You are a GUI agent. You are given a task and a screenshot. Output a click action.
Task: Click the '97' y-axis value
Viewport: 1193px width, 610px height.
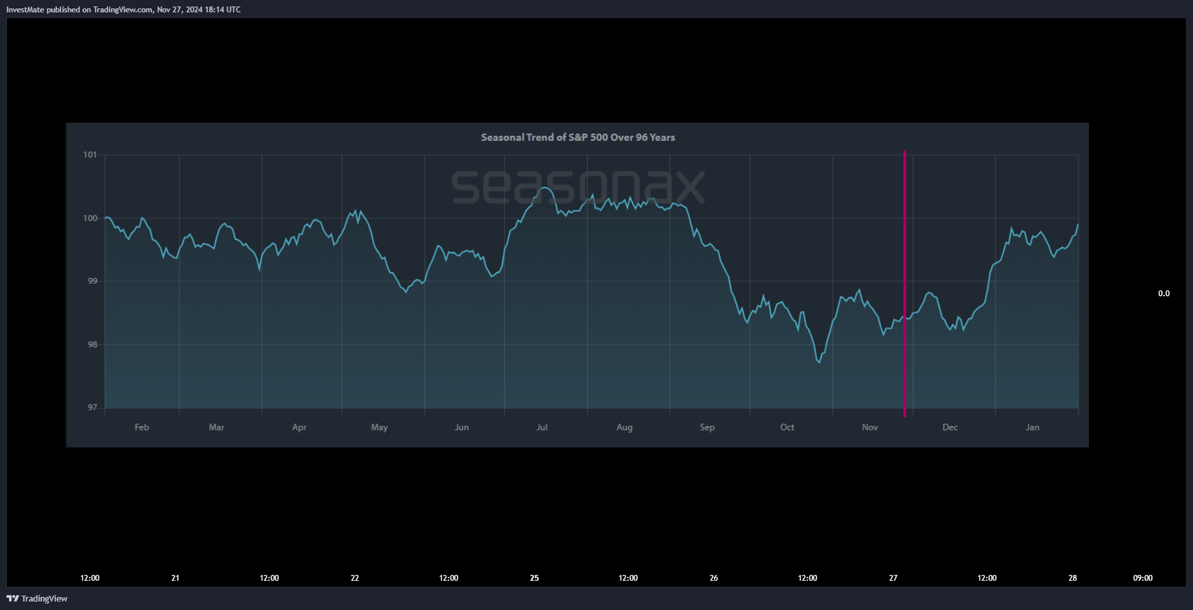[92, 407]
